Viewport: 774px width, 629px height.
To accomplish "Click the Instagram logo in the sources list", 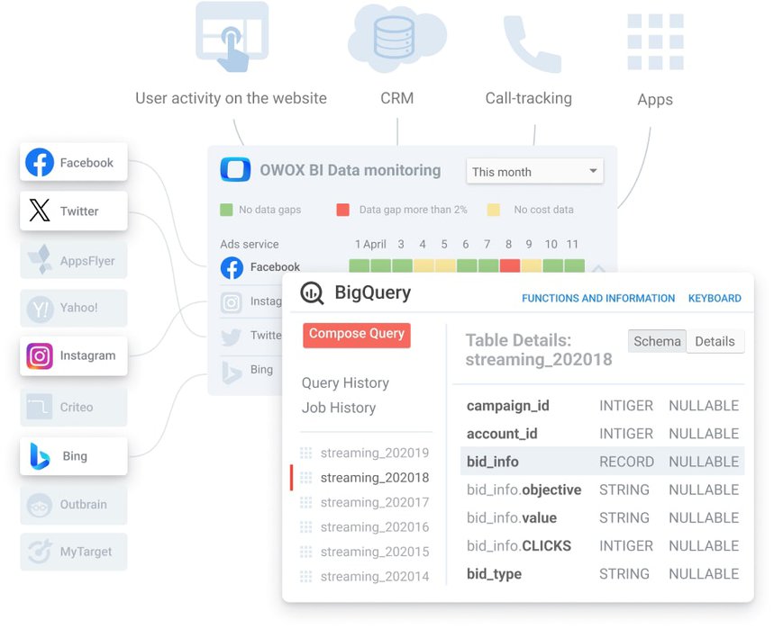I will (x=40, y=356).
